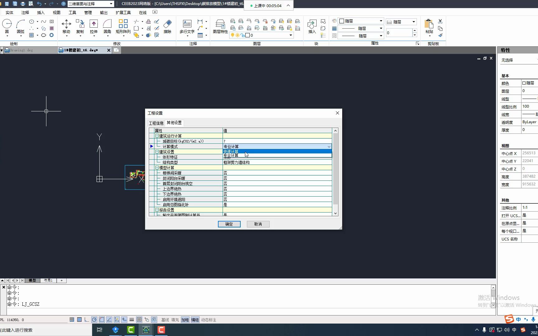Collapse the 建筑运行计算 tree group

point(157,136)
